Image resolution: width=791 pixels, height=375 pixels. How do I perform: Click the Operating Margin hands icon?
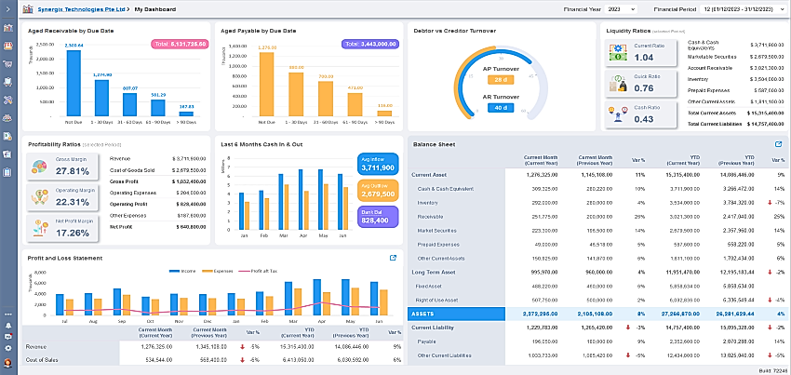[x=39, y=197]
